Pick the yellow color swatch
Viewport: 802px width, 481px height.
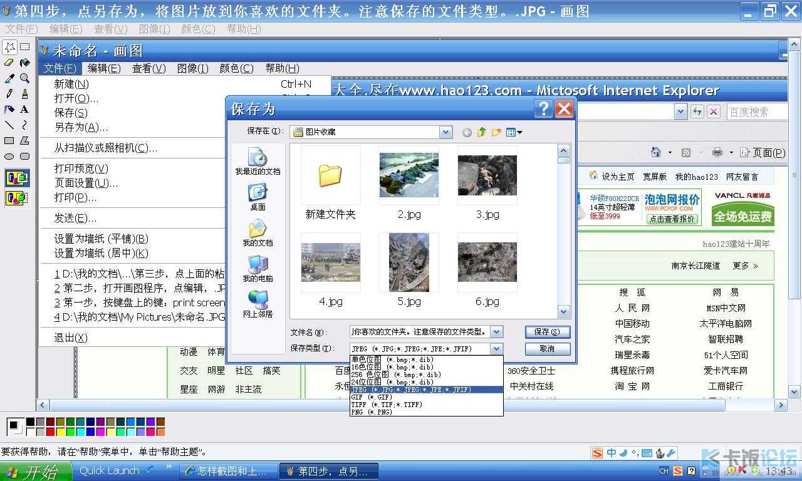point(60,432)
